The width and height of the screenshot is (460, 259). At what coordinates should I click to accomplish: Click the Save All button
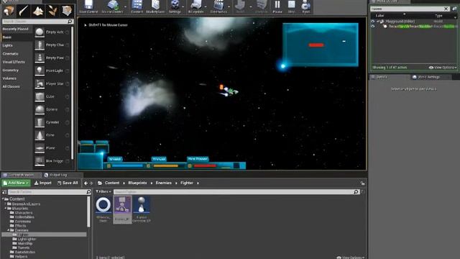click(68, 183)
